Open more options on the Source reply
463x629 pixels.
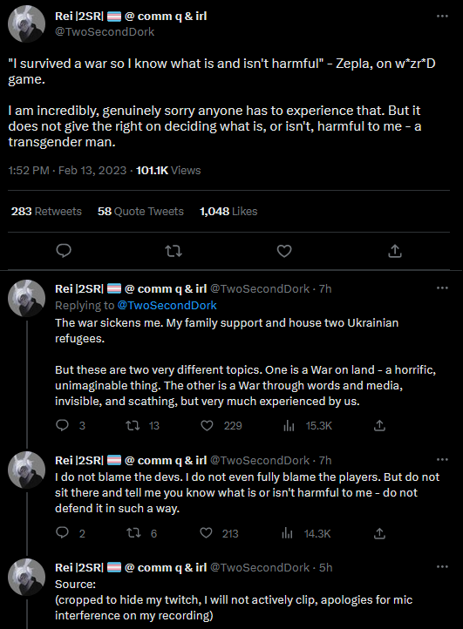pyautogui.click(x=442, y=567)
